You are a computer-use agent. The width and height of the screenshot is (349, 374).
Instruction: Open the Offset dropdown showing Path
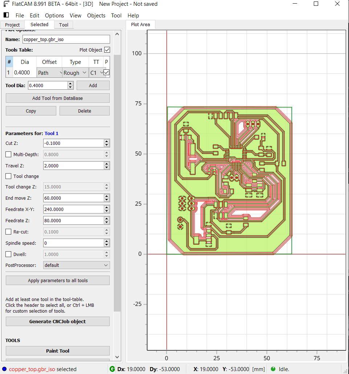(50, 73)
